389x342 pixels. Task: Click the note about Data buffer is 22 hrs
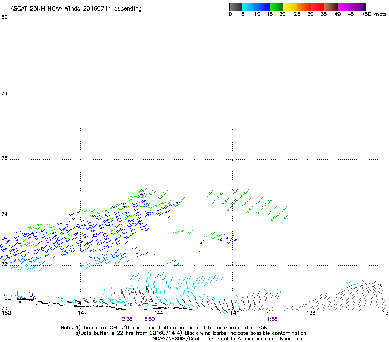point(190,333)
